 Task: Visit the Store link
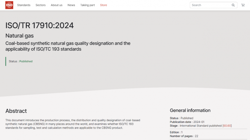[104, 5]
